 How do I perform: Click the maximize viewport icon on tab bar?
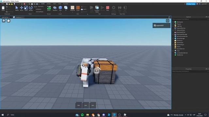[x=169, y=17]
